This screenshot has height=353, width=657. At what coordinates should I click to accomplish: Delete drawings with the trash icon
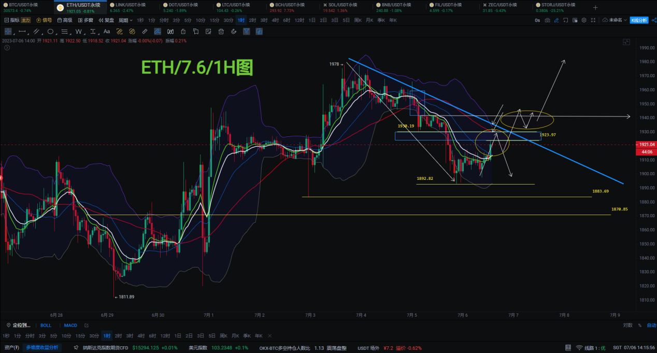[x=221, y=32]
